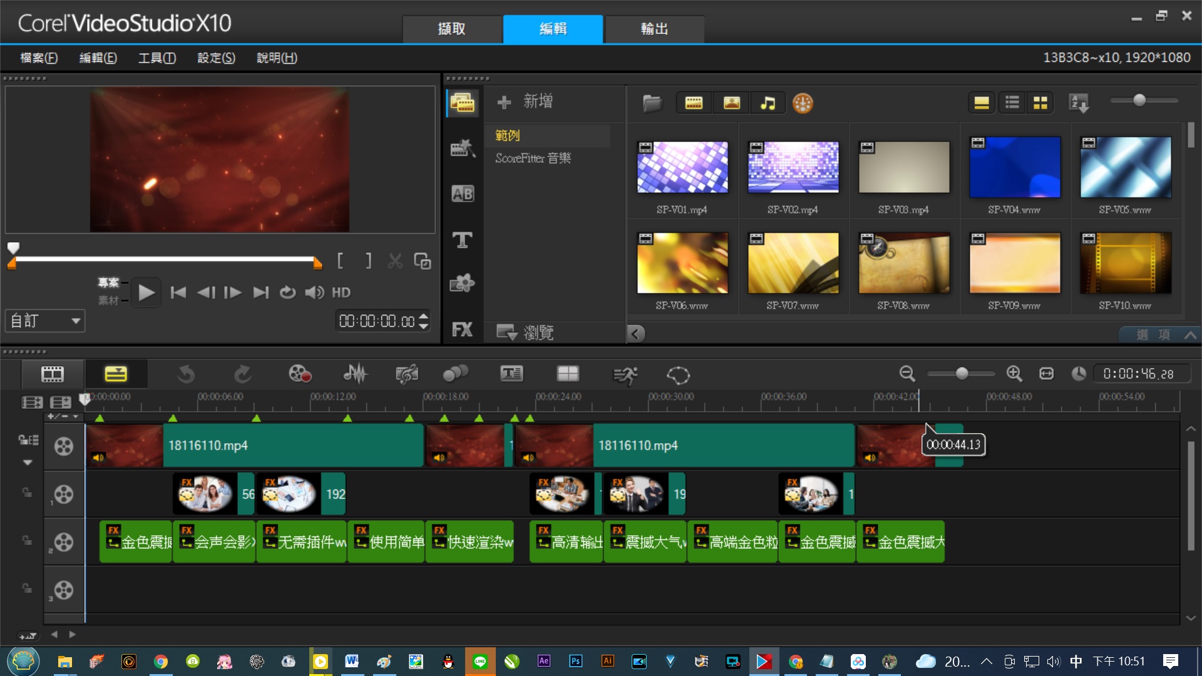
Task: Open the FX filter library
Action: [x=463, y=330]
